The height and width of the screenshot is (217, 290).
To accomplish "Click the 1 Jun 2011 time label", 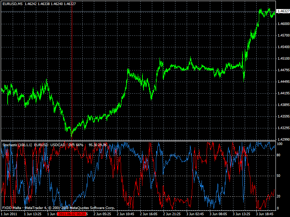I will pos(9,214).
